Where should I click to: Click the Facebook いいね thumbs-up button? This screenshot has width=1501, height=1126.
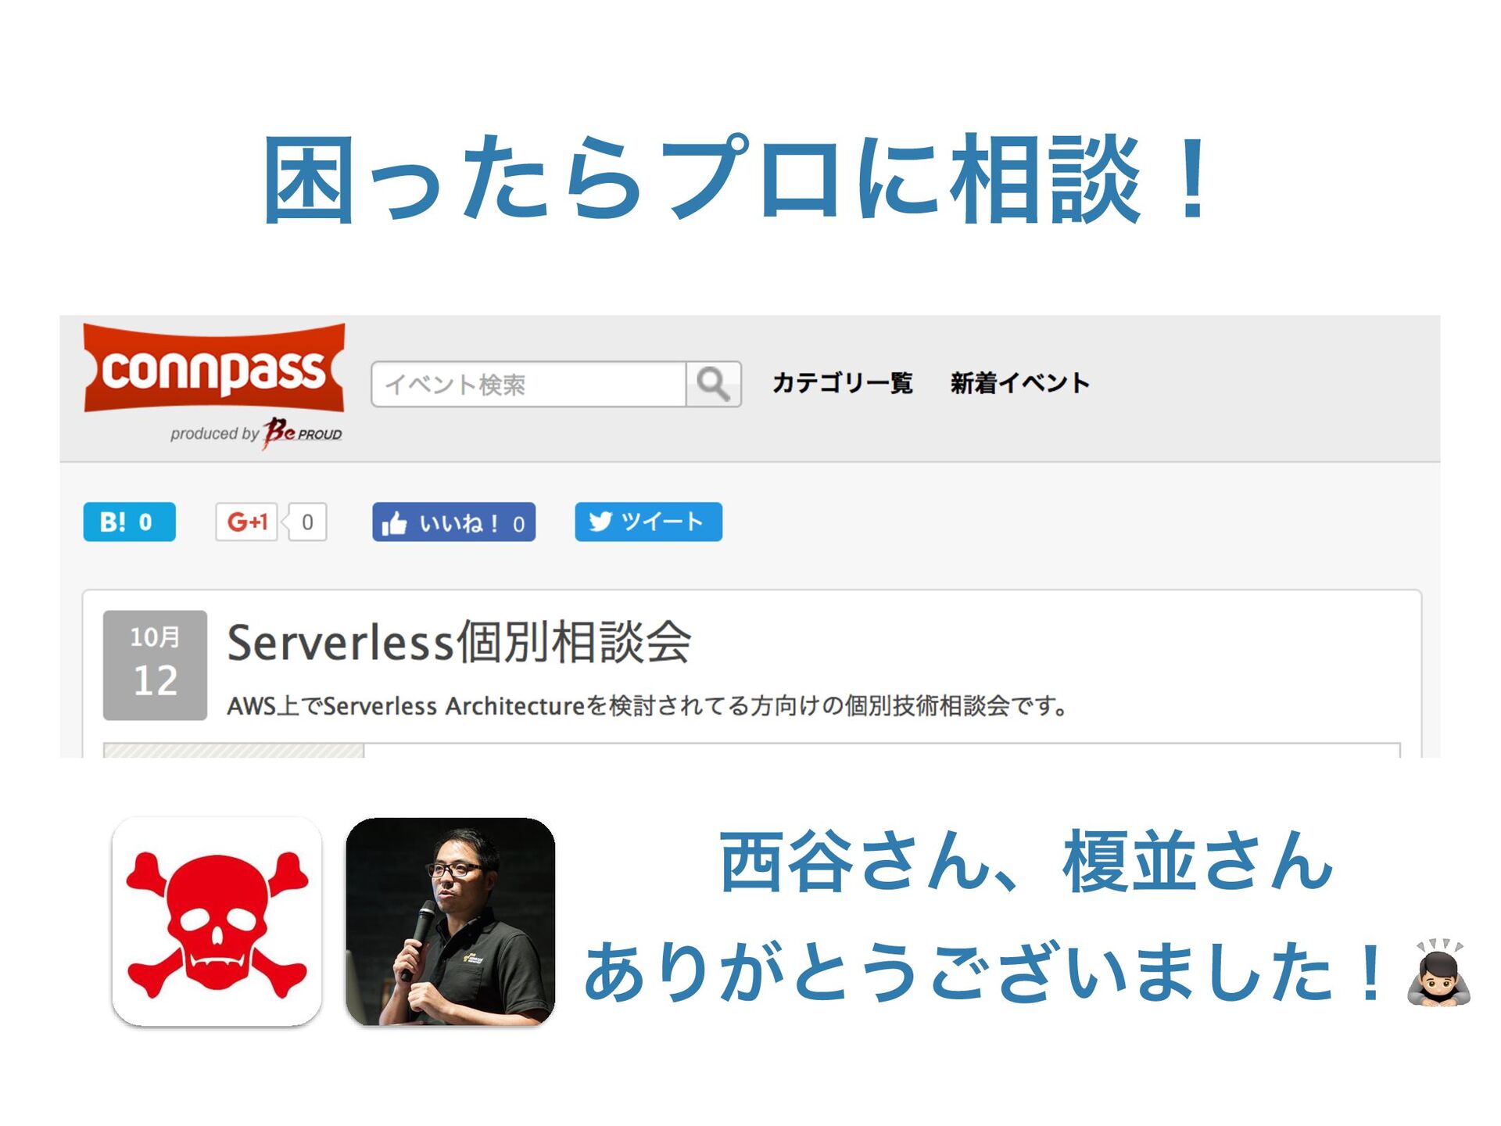pyautogui.click(x=453, y=522)
